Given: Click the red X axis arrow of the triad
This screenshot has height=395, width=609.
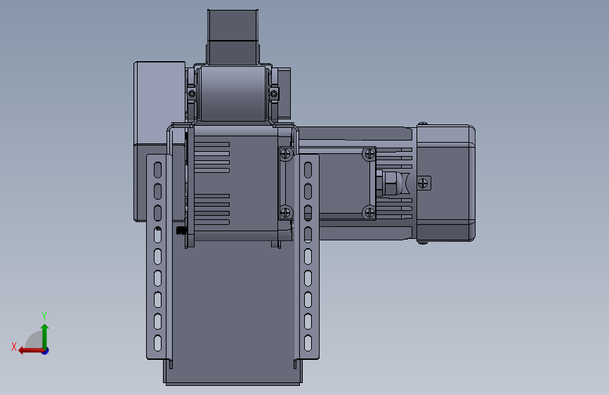Looking at the screenshot, I should (x=31, y=351).
